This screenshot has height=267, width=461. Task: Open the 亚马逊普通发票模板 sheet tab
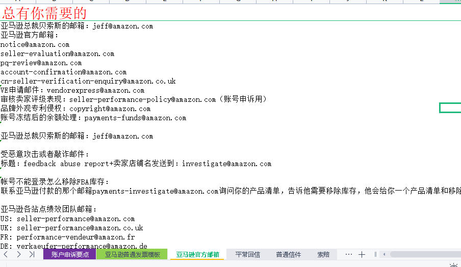coord(132,254)
